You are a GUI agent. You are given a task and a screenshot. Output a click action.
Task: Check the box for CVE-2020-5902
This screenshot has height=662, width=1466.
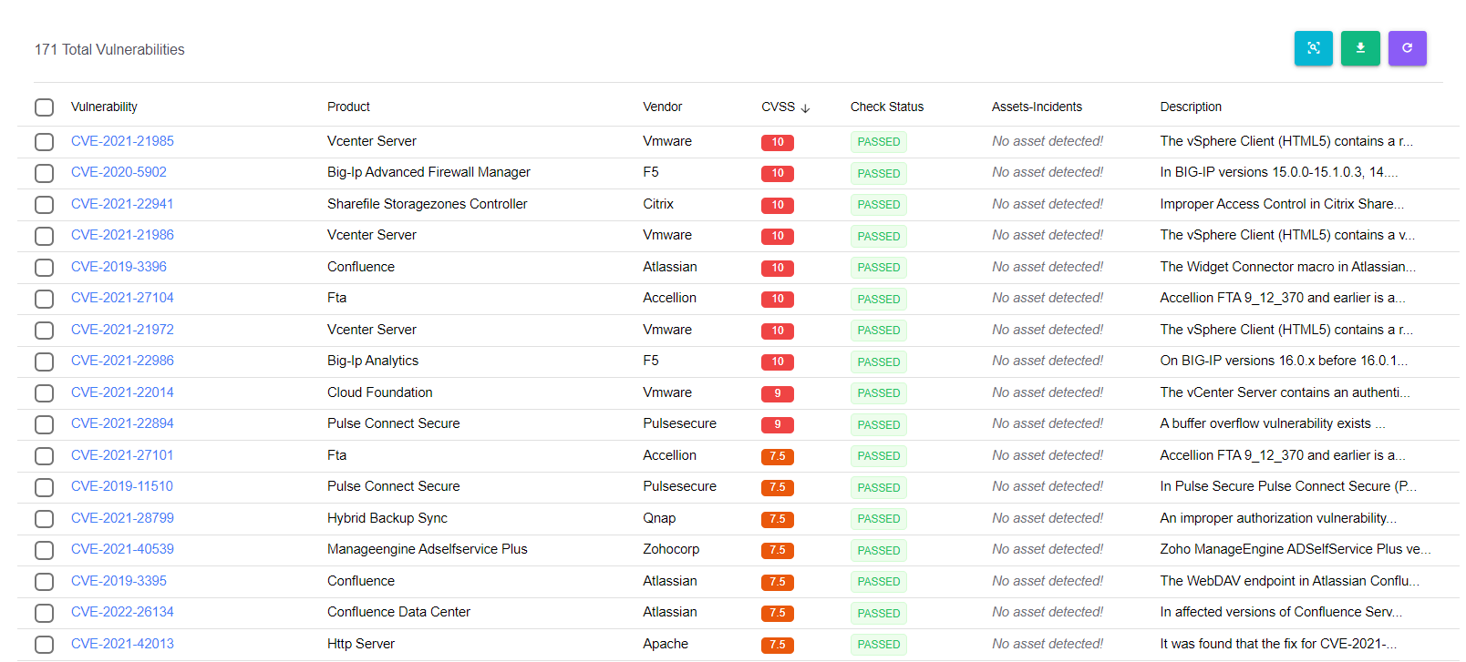(x=44, y=173)
